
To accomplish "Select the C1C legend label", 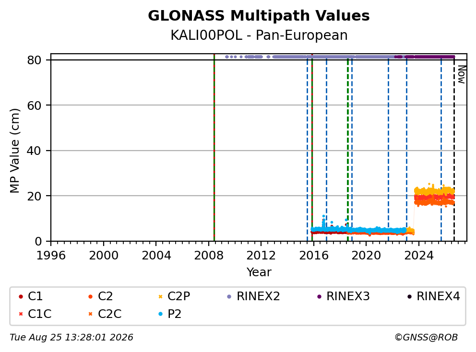I will point(40,314).
